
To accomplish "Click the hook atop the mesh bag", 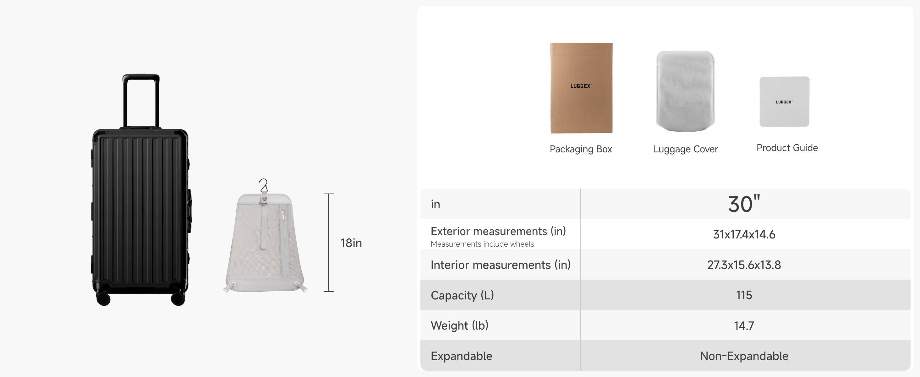I will [x=264, y=185].
